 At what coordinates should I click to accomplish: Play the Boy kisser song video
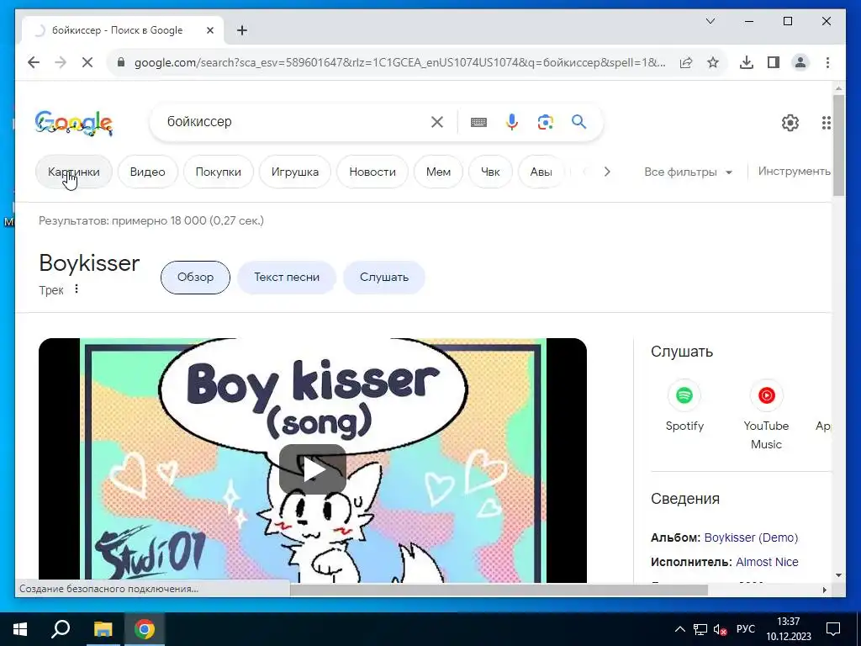[x=313, y=469]
